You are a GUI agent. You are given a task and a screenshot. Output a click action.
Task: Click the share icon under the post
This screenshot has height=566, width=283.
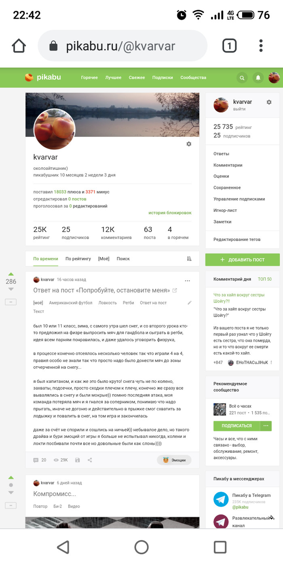pos(90,460)
